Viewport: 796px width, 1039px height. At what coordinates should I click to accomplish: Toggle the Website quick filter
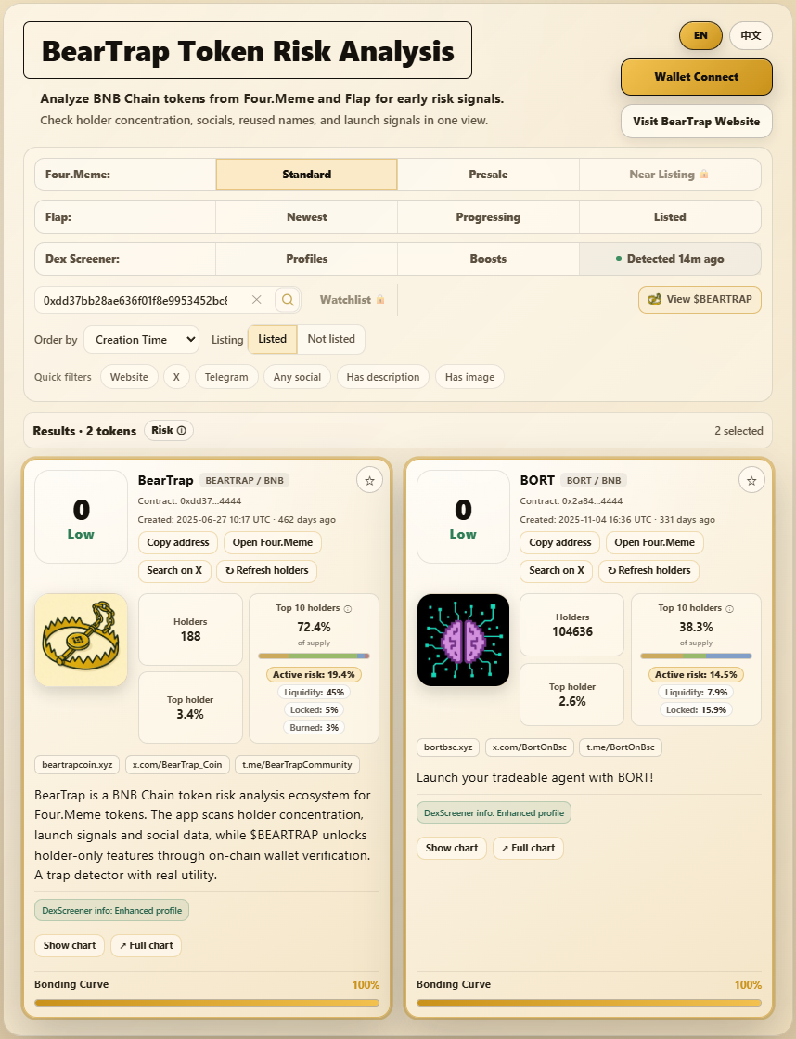(x=129, y=377)
